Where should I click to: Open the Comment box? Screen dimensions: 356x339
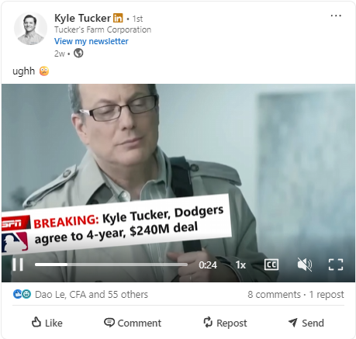[133, 323]
